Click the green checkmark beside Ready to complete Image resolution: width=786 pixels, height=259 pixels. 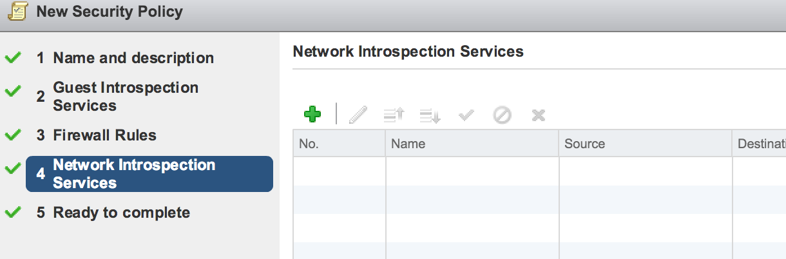(x=13, y=213)
